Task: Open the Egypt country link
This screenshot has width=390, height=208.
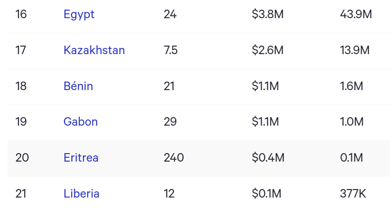Action: click(79, 14)
